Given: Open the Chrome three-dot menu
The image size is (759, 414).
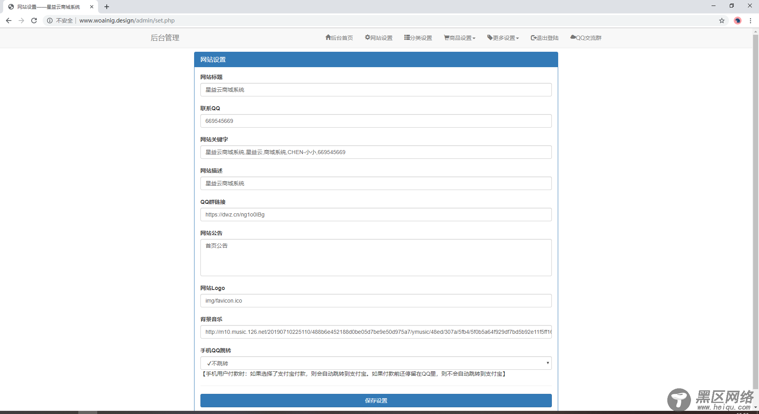Looking at the screenshot, I should point(750,21).
